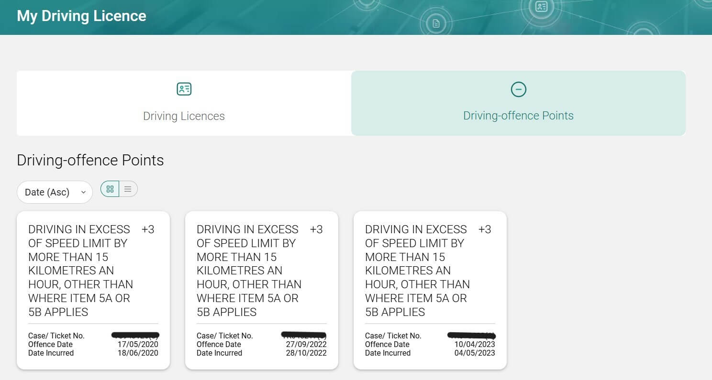This screenshot has width=712, height=380.
Task: Click the My Driving Licence page title
Action: (81, 16)
